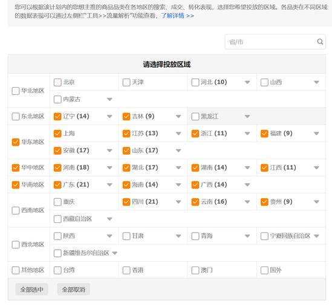
Task: Check the 其他地区 region checkbox
Action: 16,270
